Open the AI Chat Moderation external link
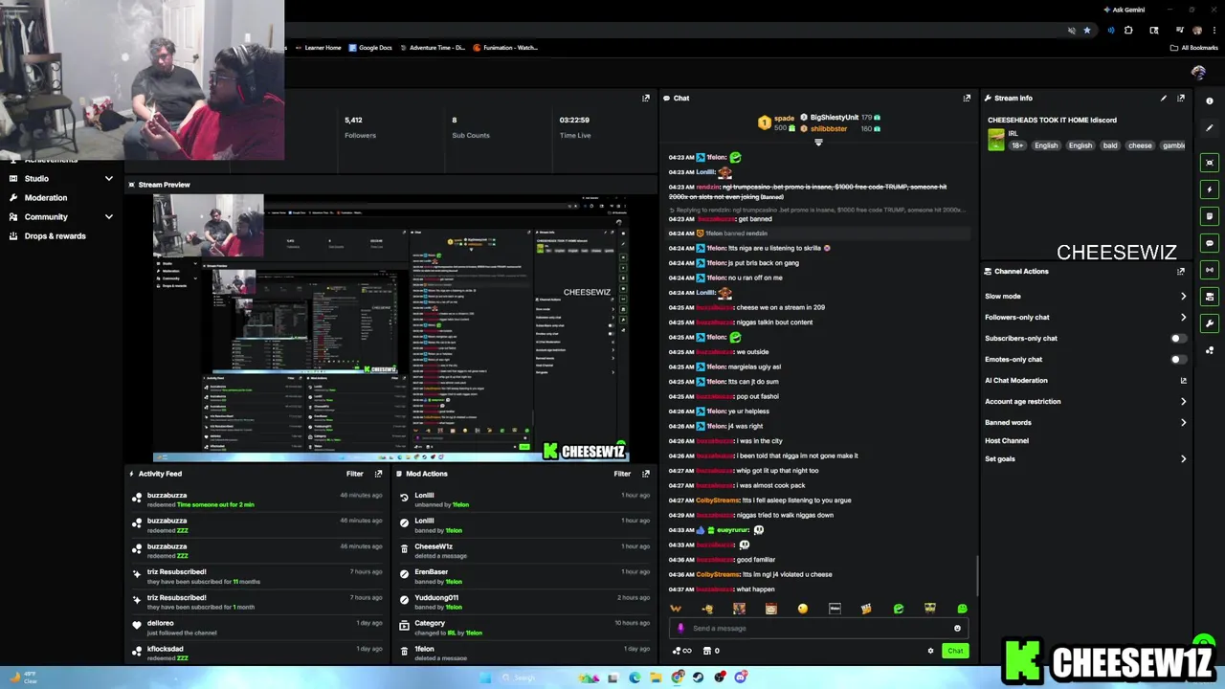Screen dimensions: 1225x689 pos(1183,381)
